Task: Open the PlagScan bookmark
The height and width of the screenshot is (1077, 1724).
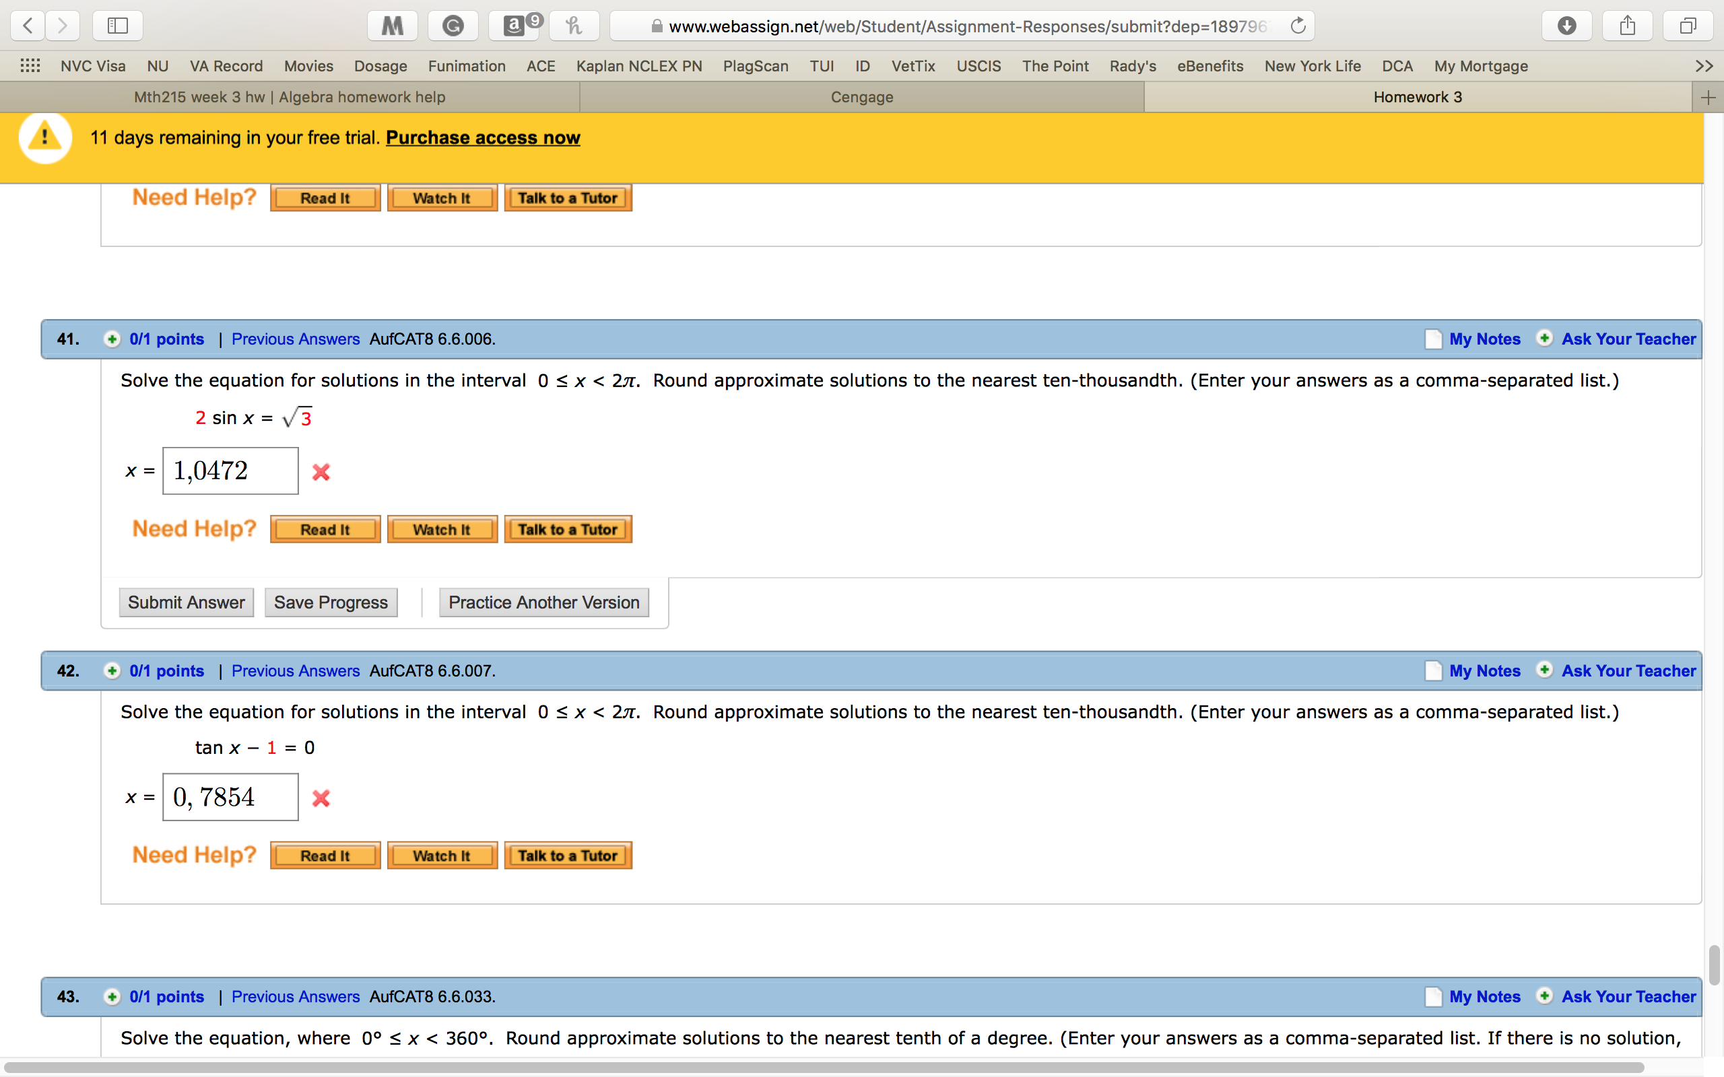Action: 755,66
